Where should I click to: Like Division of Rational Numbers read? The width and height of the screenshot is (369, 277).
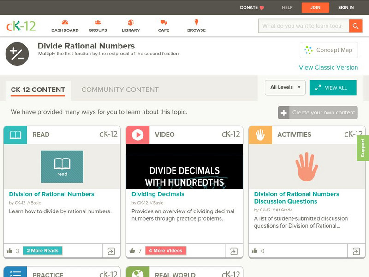click(x=10, y=251)
